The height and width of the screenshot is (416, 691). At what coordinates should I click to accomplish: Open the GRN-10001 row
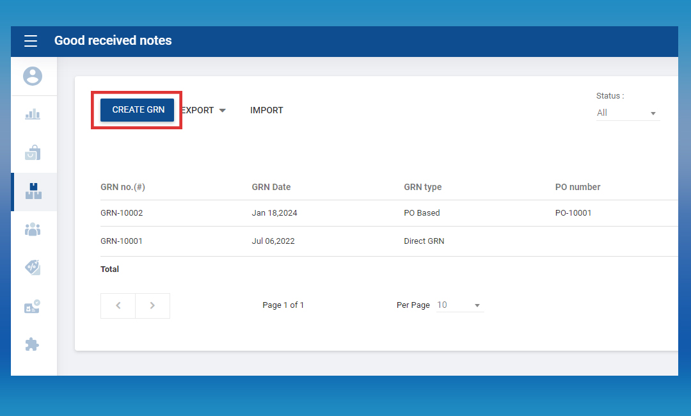pos(122,241)
